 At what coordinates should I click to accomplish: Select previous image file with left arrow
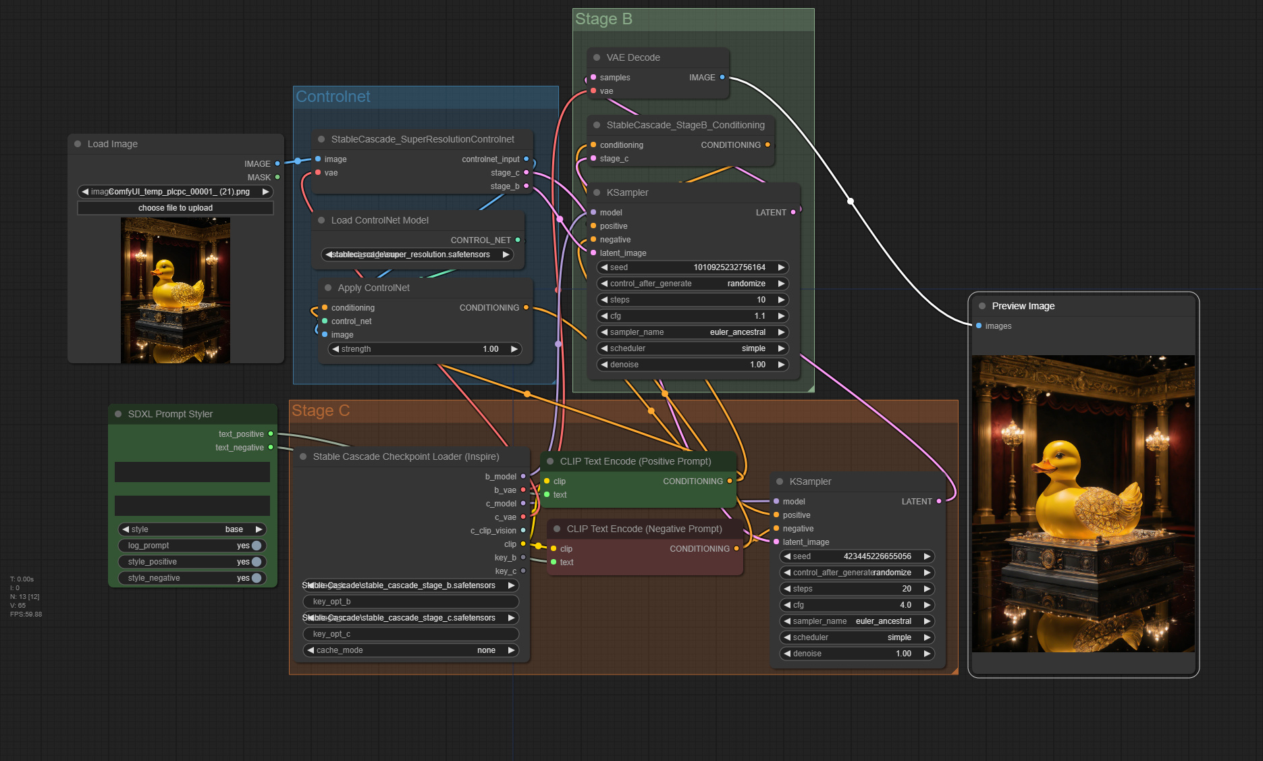[85, 192]
